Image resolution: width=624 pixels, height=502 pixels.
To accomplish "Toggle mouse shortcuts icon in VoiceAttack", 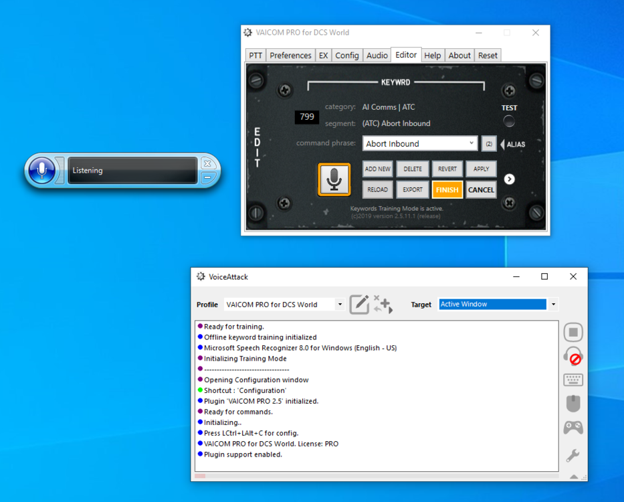I will click(573, 404).
